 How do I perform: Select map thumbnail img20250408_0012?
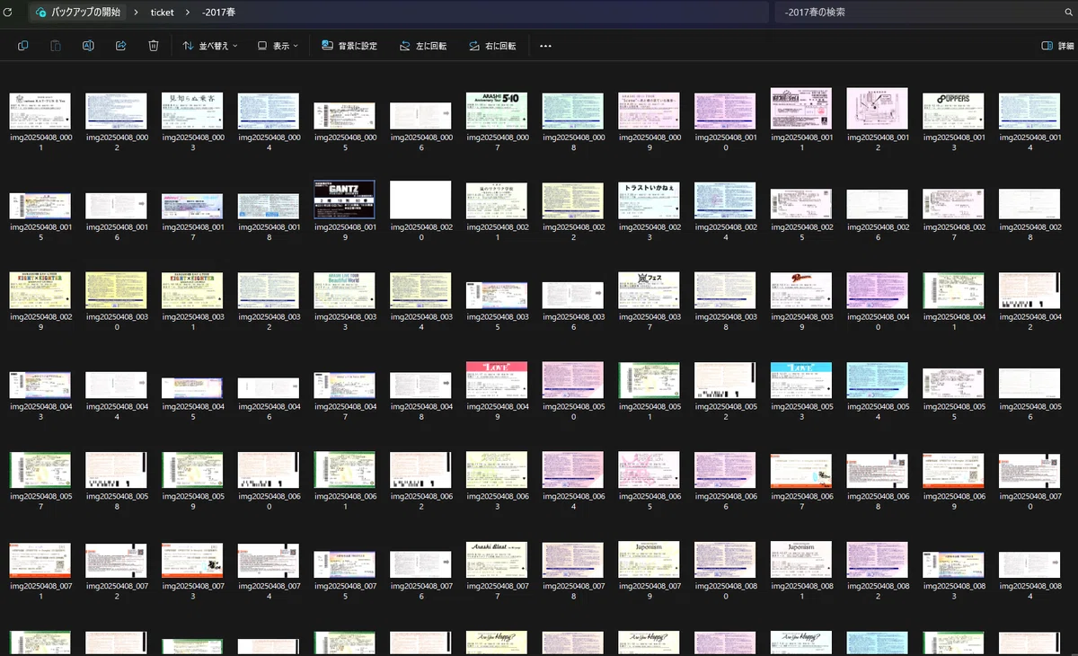tap(878, 109)
